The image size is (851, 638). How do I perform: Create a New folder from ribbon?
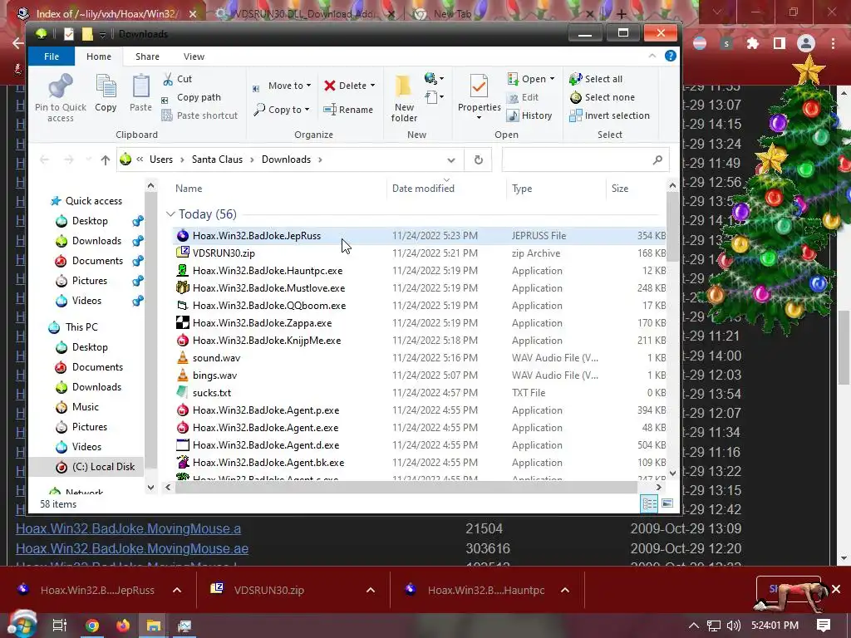404,98
